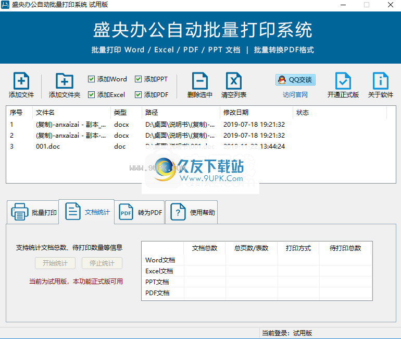
Task: Sort by the 文件名 column header
Action: [72, 113]
